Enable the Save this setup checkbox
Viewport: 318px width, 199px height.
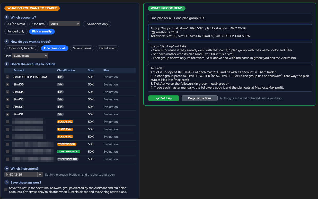pyautogui.click(x=6, y=190)
